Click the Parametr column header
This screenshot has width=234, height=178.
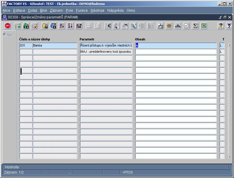pos(87,39)
